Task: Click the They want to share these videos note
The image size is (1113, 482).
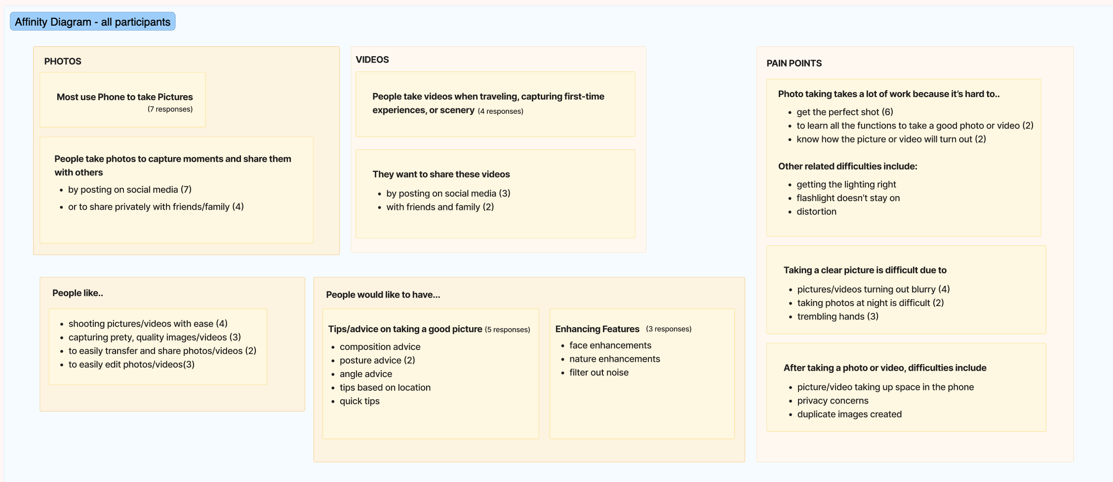Action: [495, 194]
